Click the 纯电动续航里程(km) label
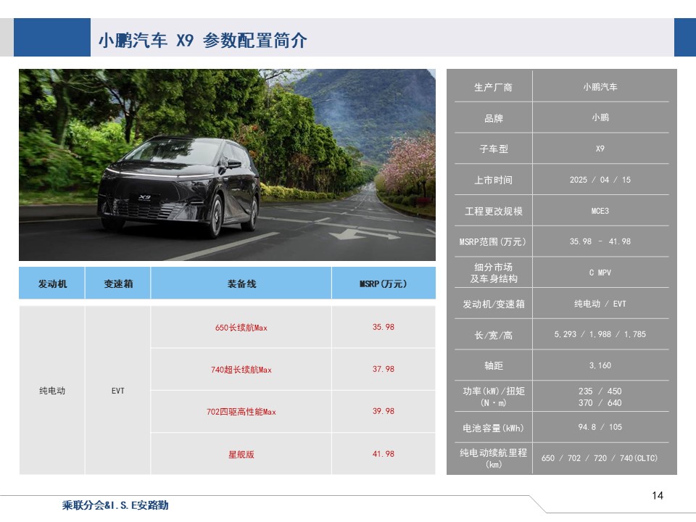 (x=493, y=458)
